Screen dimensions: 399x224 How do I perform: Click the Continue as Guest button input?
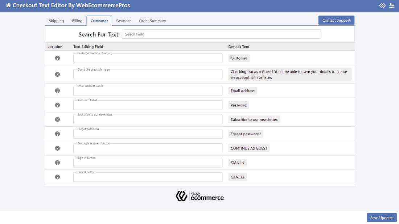(x=148, y=148)
